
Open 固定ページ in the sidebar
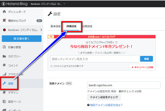[15, 102]
